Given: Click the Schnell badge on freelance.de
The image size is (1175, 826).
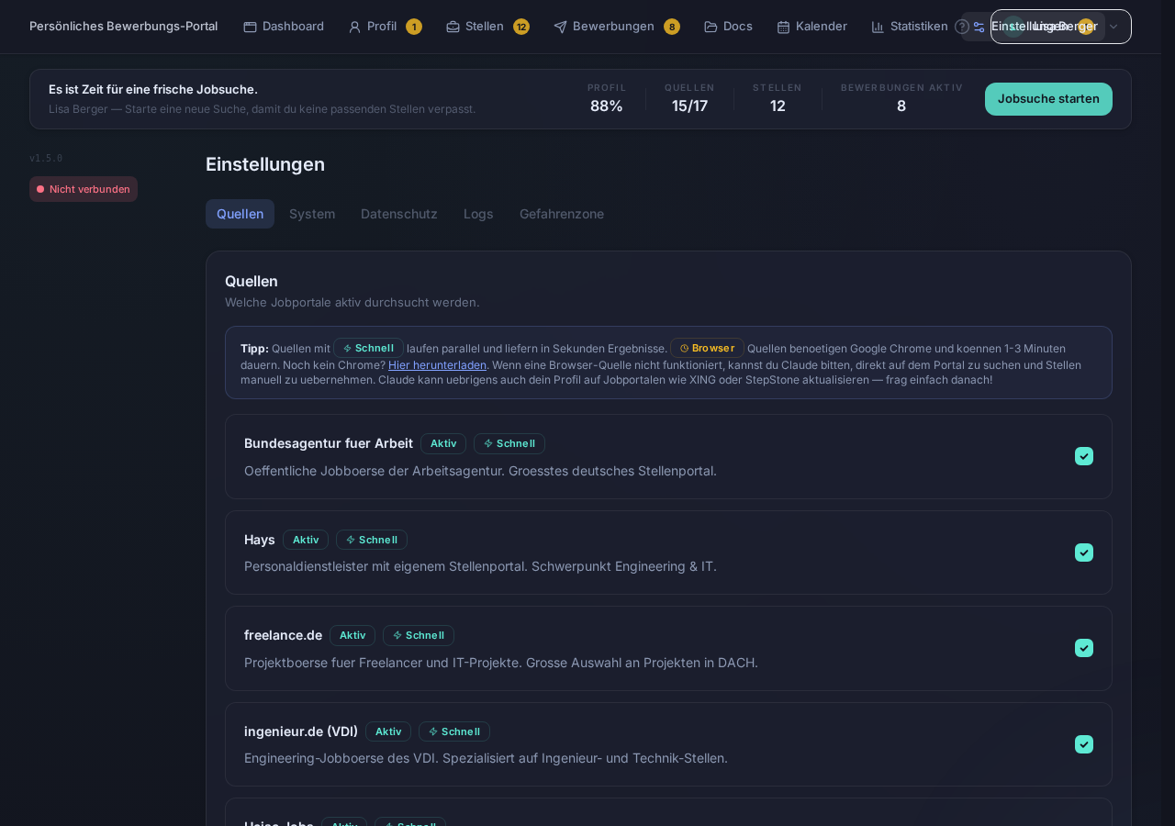Looking at the screenshot, I should pyautogui.click(x=419, y=635).
